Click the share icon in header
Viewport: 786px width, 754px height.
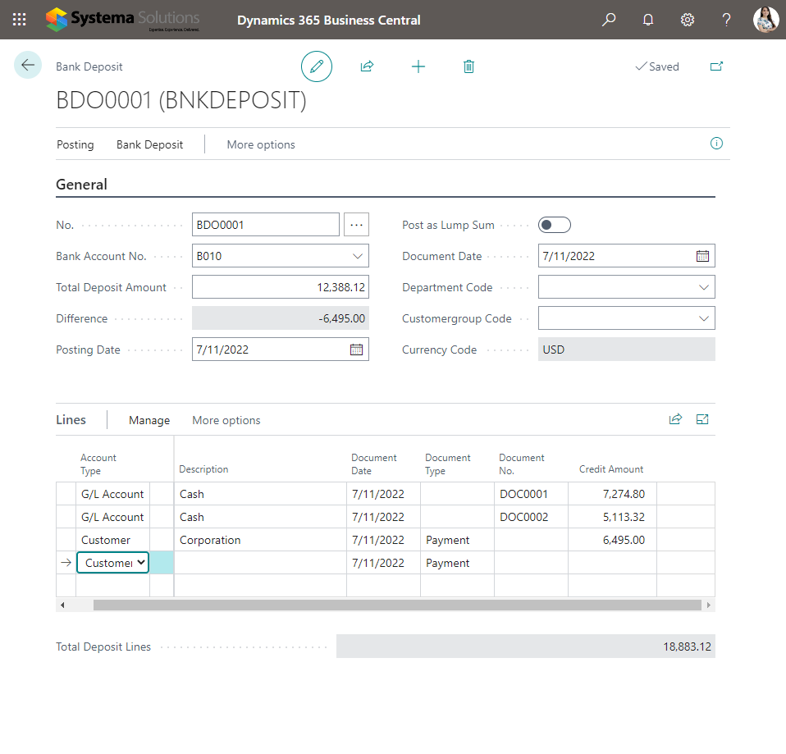[367, 66]
